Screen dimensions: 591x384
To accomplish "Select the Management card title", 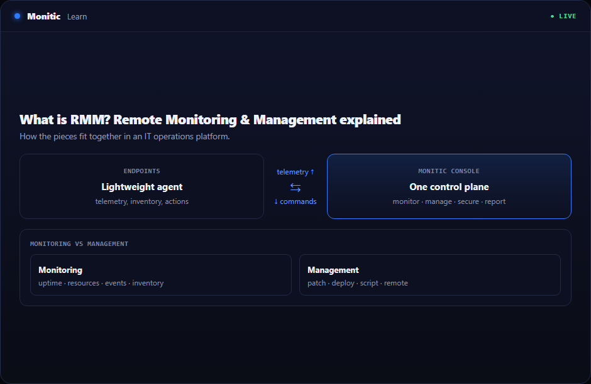I will pyautogui.click(x=333, y=270).
